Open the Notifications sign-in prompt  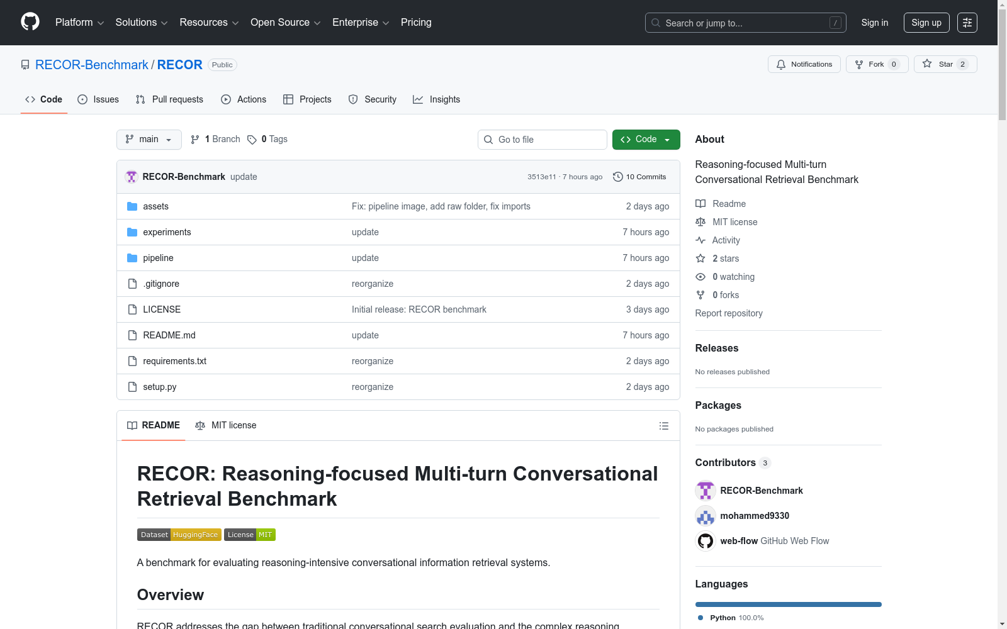pyautogui.click(x=804, y=64)
